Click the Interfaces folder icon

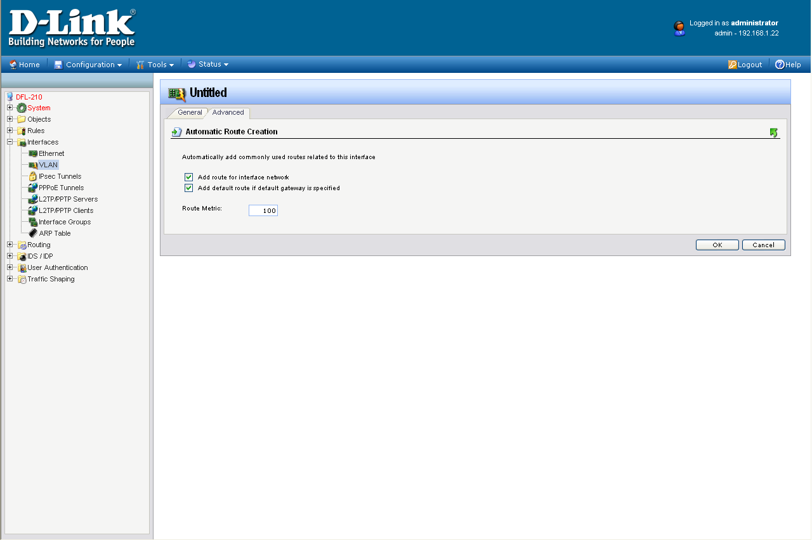click(22, 142)
